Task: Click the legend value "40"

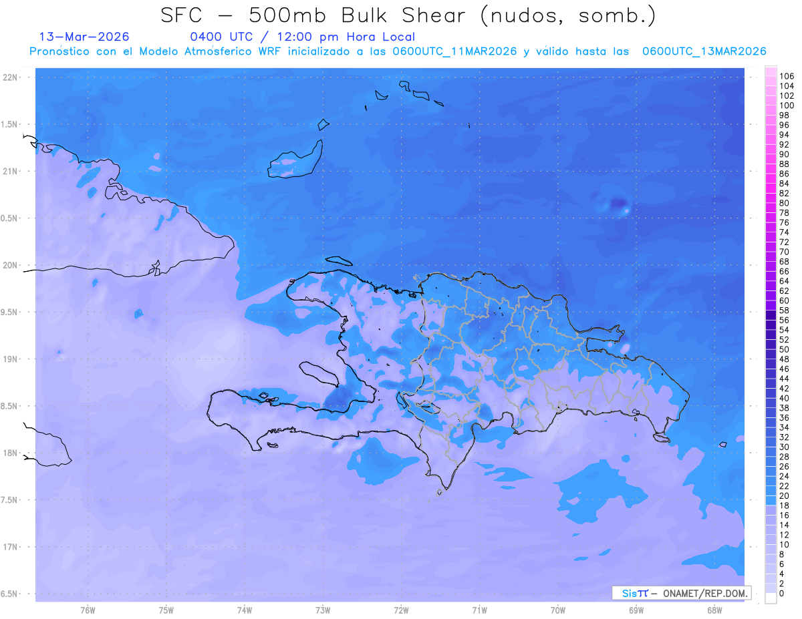Action: pyautogui.click(x=785, y=398)
